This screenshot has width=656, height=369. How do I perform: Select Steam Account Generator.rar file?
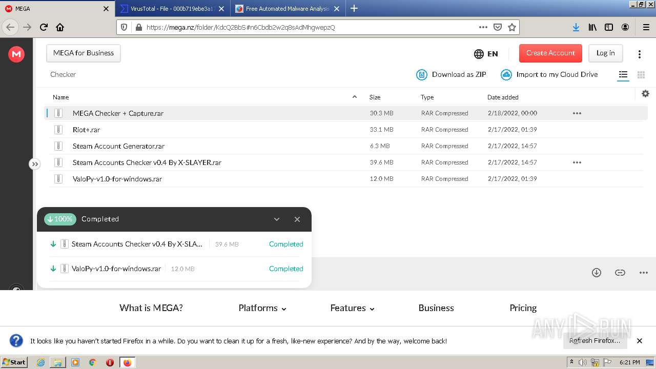[x=346, y=146]
